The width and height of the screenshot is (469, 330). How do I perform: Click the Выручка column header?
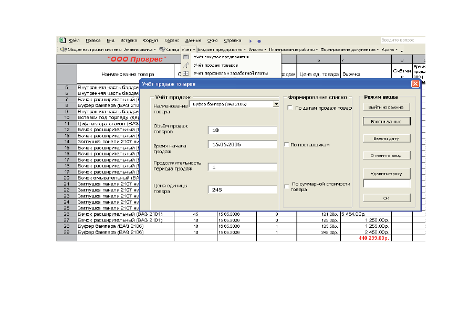(366, 74)
